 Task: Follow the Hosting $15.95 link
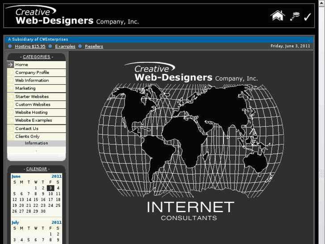(30, 46)
